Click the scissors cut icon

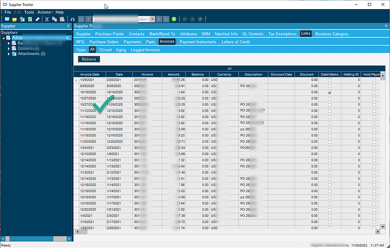click(x=47, y=19)
